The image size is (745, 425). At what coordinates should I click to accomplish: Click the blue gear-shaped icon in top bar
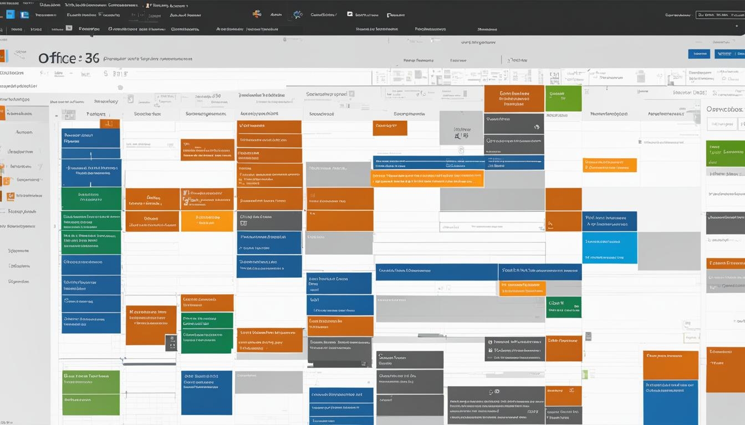pos(298,15)
